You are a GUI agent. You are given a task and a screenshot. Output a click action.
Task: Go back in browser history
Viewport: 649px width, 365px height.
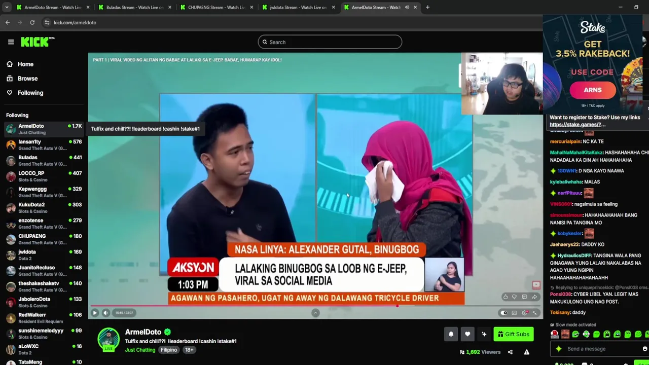point(8,22)
